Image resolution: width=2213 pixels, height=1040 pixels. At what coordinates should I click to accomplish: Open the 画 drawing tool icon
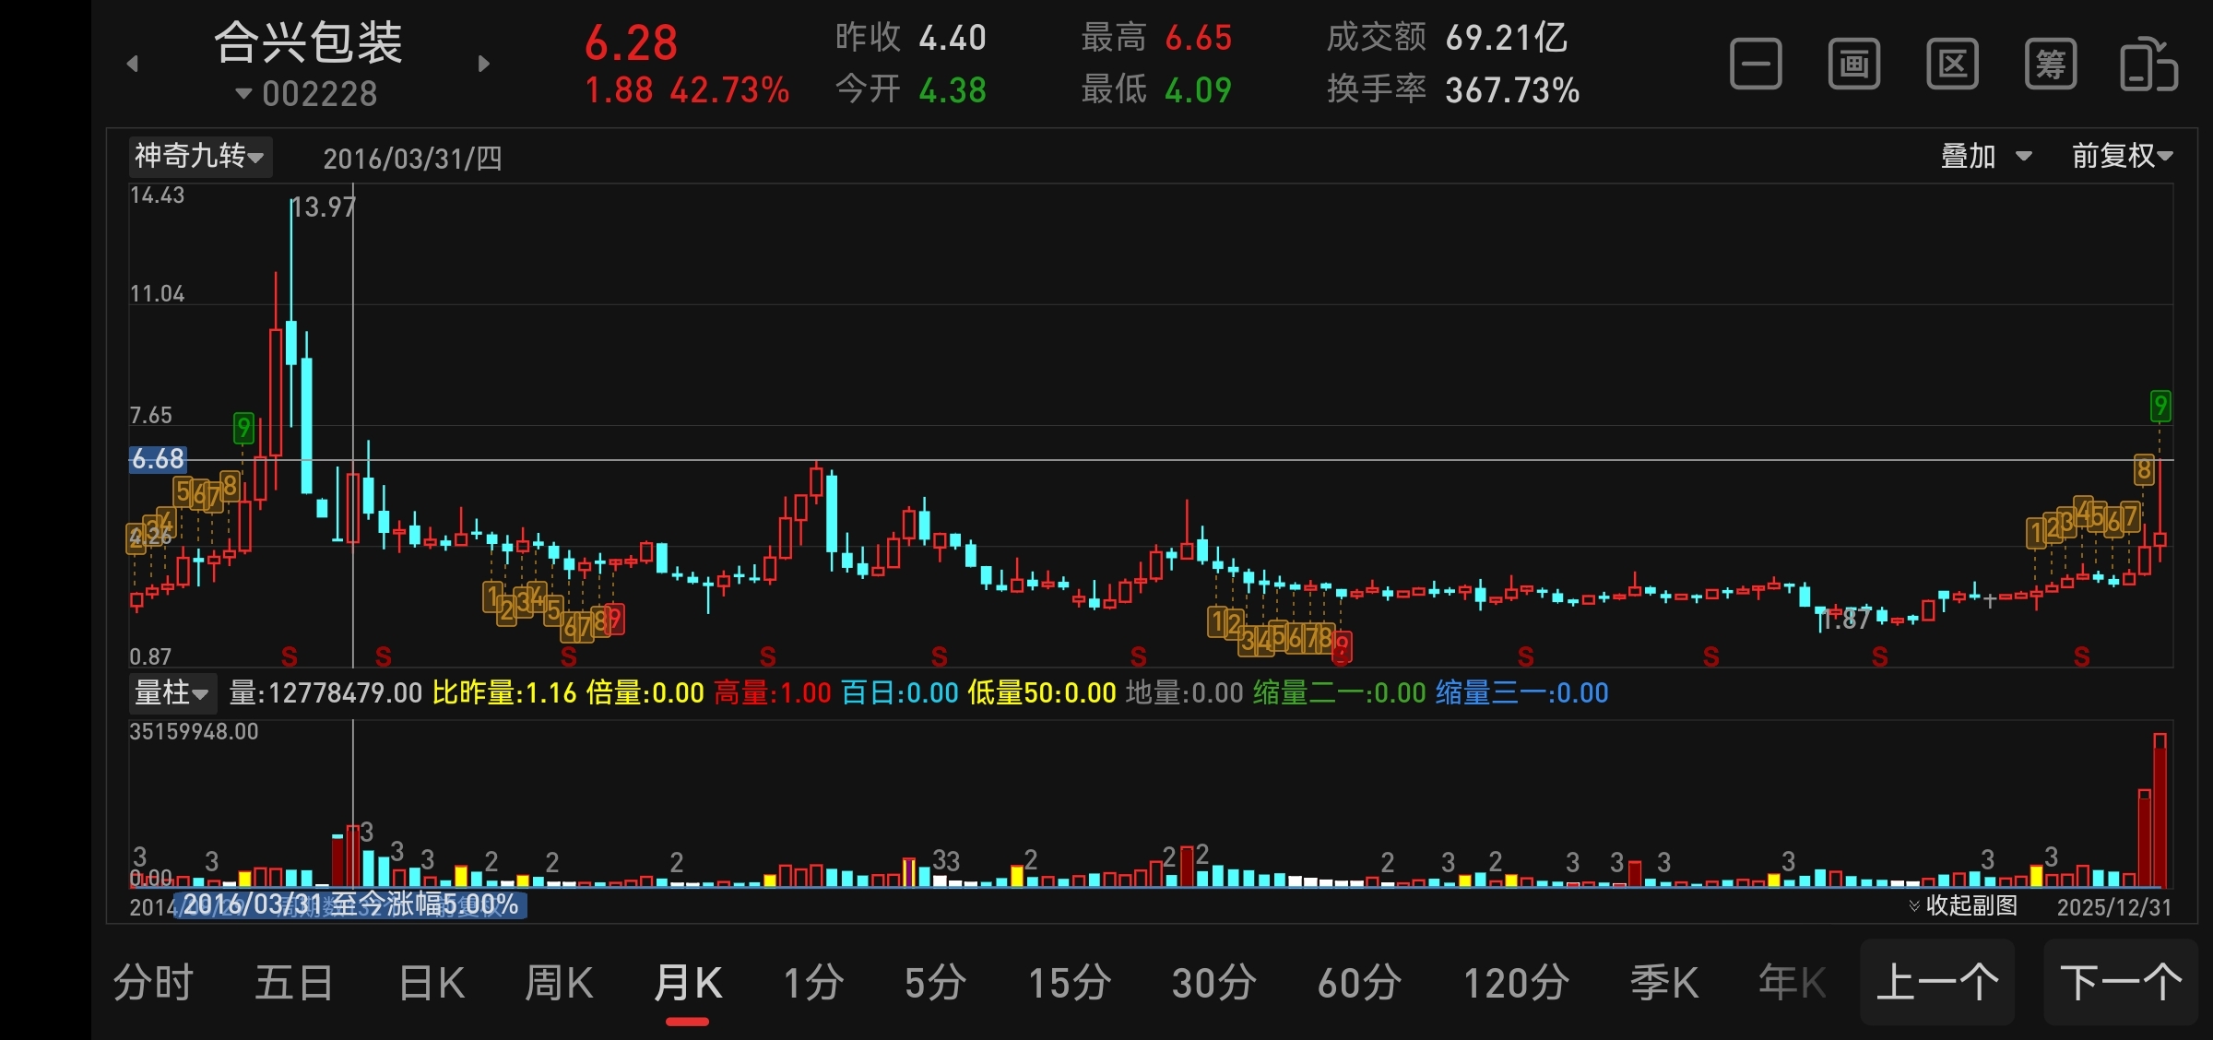click(1854, 65)
